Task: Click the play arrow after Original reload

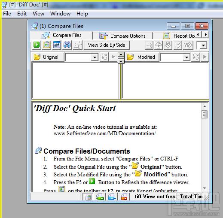Action: (x=113, y=57)
